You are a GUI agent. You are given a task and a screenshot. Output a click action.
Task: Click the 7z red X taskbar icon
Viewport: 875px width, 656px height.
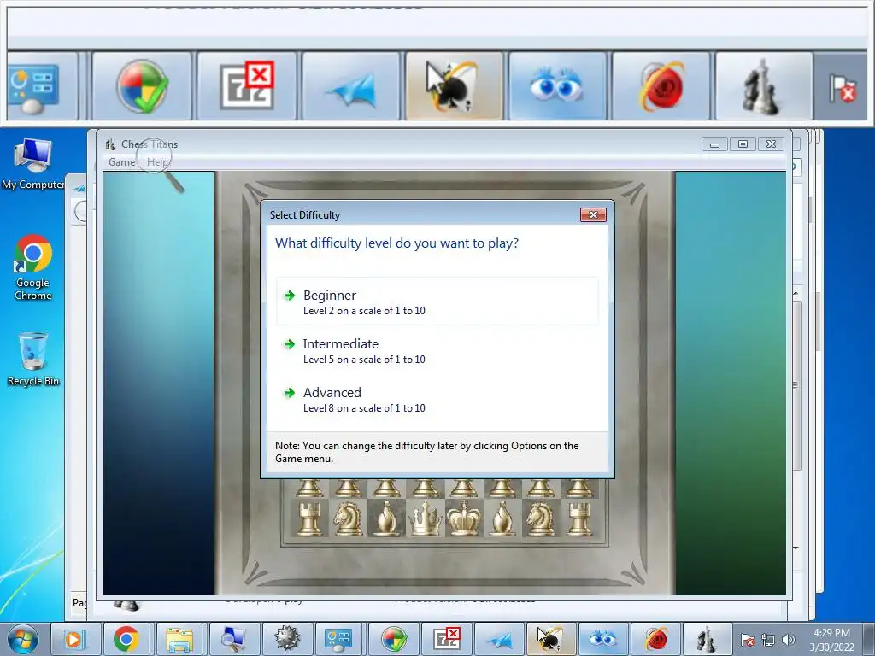click(x=446, y=639)
